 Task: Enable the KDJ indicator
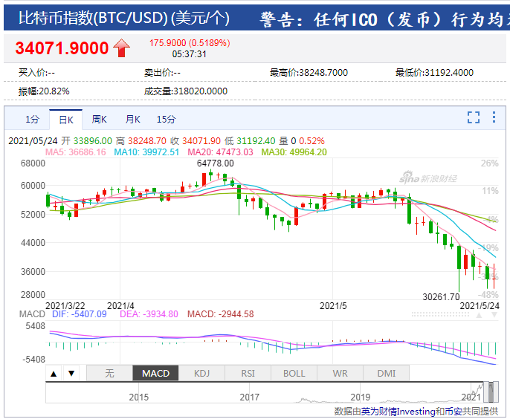202,373
